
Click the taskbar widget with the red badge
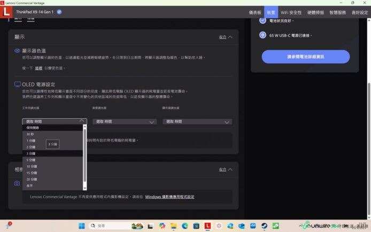tap(8, 226)
